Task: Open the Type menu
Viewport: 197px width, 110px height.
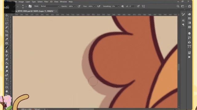Action: [x=34, y=2]
